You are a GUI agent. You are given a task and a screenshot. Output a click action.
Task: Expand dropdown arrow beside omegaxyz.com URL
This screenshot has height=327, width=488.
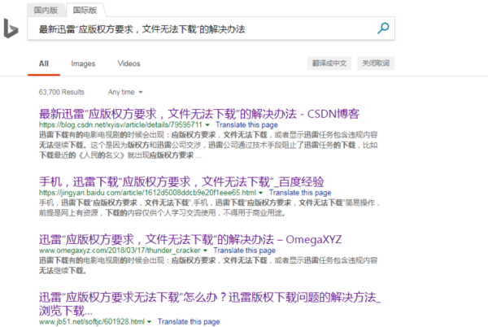point(205,251)
